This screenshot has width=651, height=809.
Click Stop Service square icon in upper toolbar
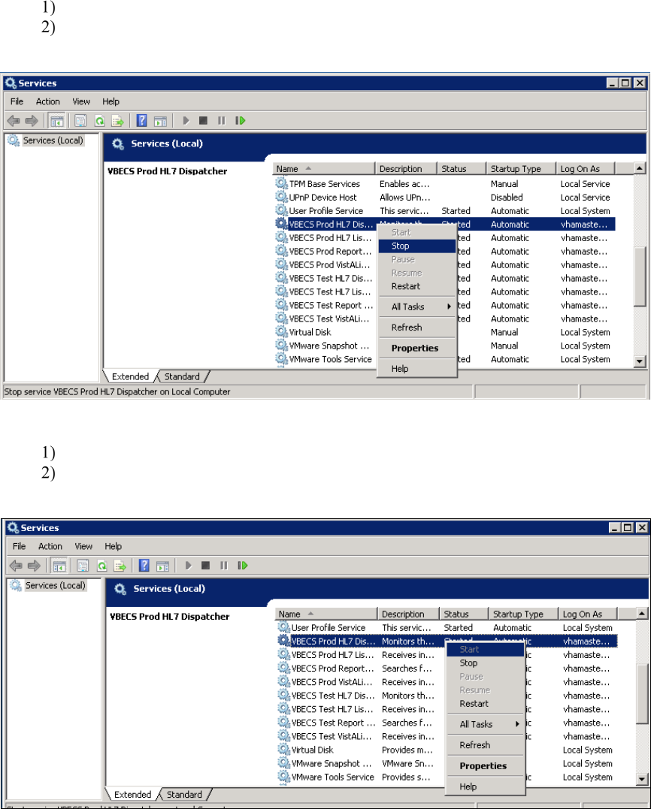pyautogui.click(x=204, y=121)
